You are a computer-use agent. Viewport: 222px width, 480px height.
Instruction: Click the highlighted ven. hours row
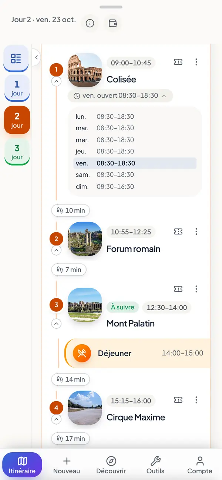pyautogui.click(x=135, y=163)
